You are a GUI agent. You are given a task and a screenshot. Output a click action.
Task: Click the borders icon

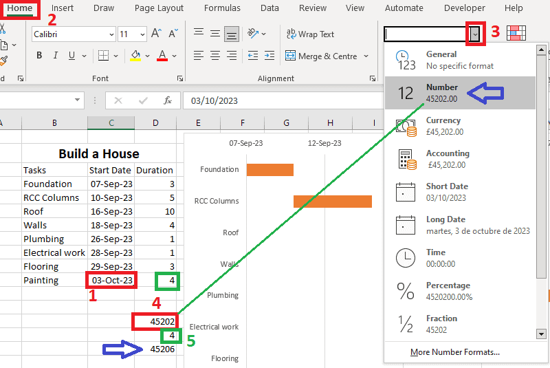pos(102,56)
